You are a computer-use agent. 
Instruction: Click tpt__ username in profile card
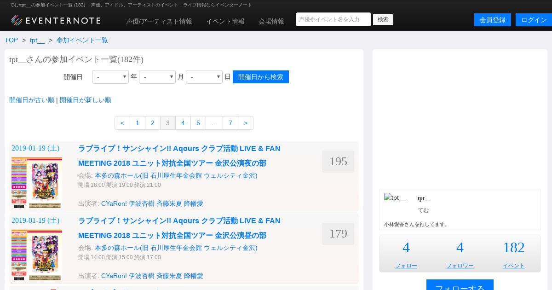424,198
